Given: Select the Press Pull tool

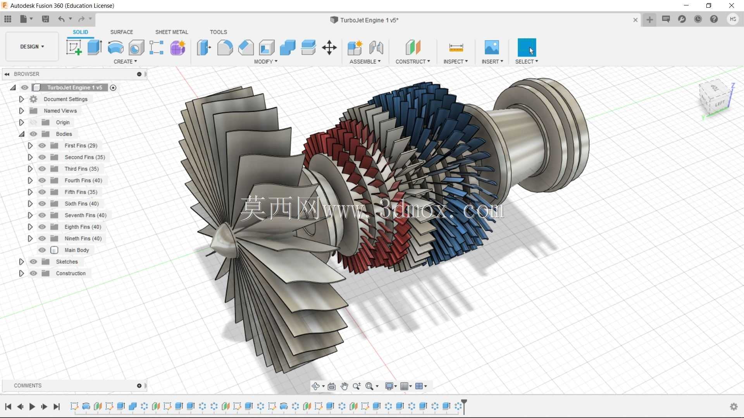Looking at the screenshot, I should 204,48.
